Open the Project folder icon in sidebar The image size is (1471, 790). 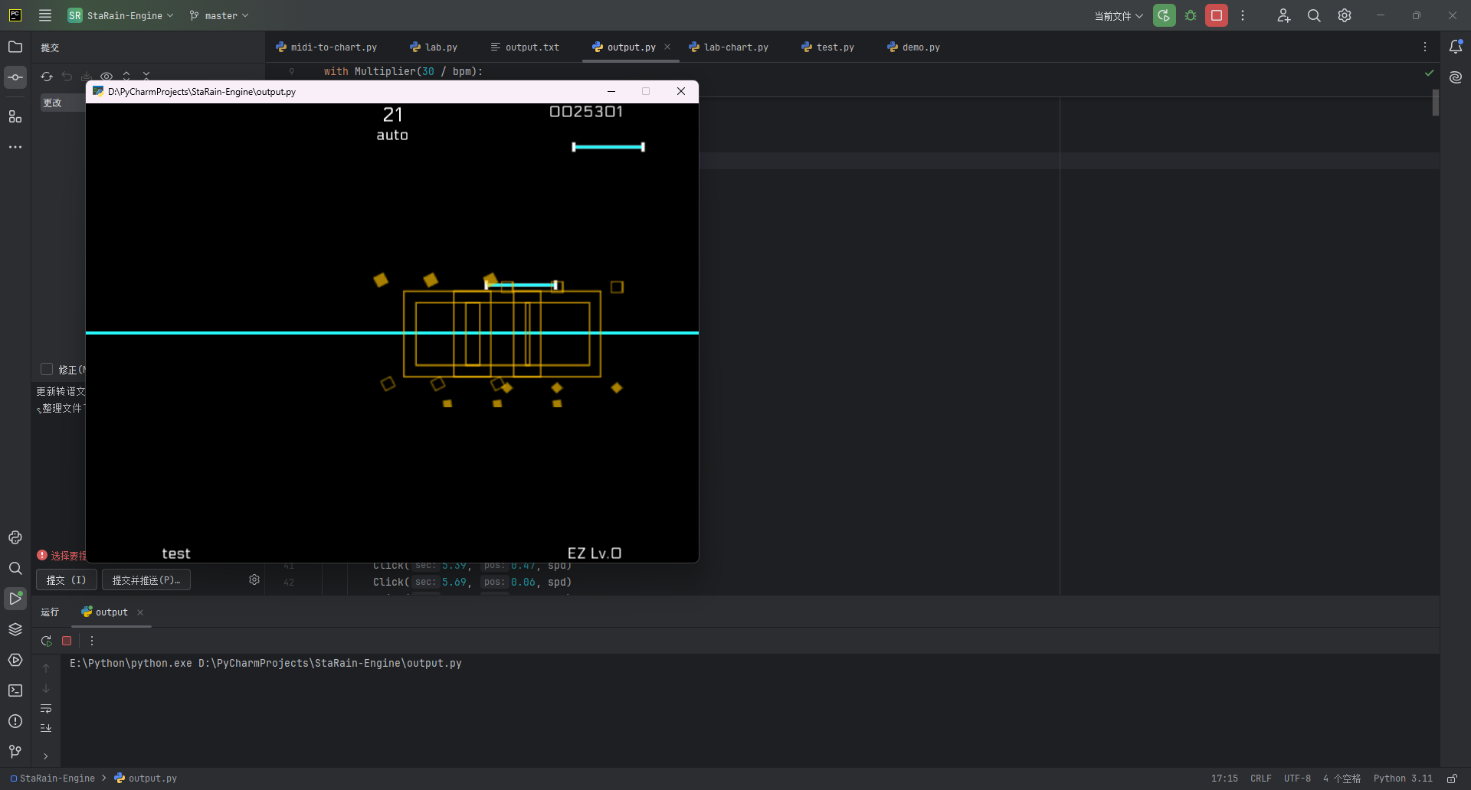point(15,47)
